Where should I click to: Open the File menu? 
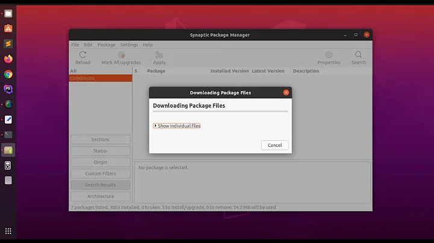point(75,45)
